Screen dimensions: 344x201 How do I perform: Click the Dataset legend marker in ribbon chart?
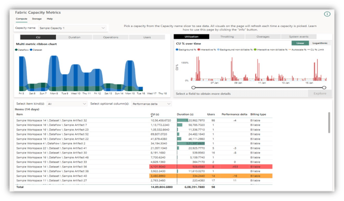pyautogui.click(x=31, y=50)
